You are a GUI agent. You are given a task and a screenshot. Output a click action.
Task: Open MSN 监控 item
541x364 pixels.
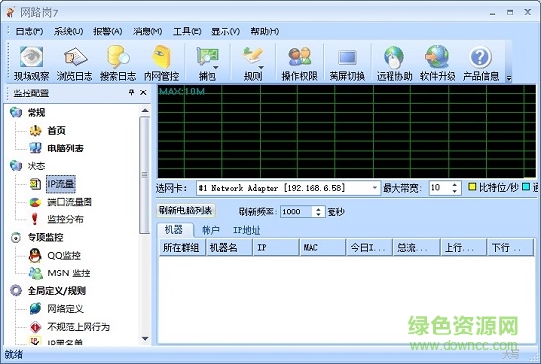pyautogui.click(x=69, y=273)
